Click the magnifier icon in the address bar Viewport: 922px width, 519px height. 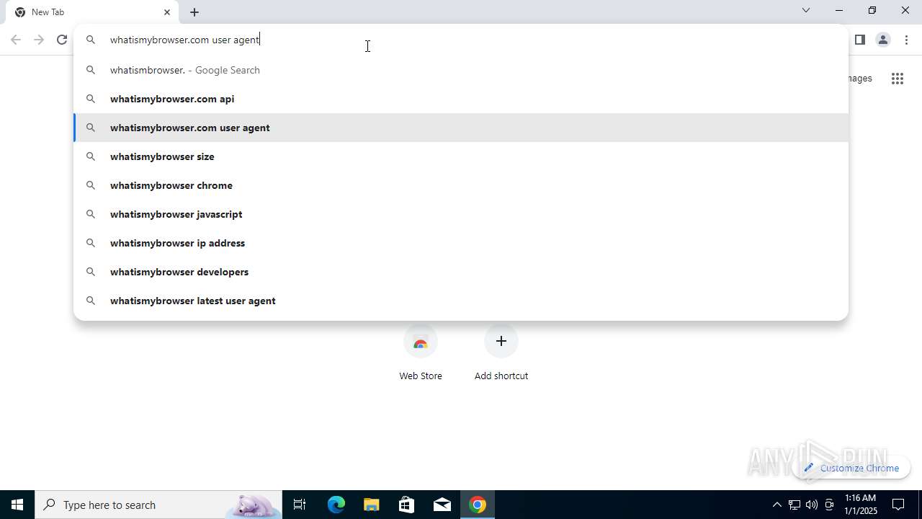point(91,40)
